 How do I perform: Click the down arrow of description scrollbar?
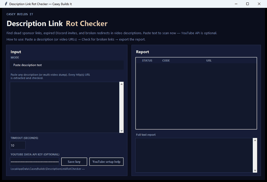(x=122, y=131)
